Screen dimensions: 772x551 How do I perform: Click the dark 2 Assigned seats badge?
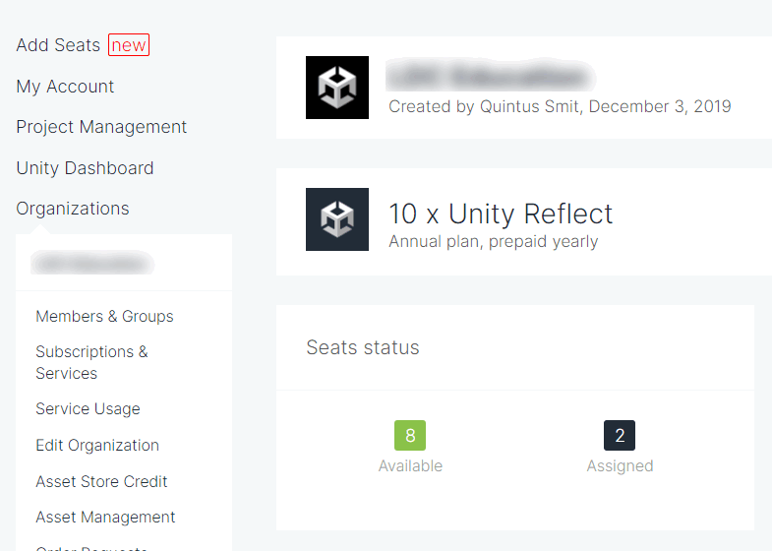click(620, 435)
